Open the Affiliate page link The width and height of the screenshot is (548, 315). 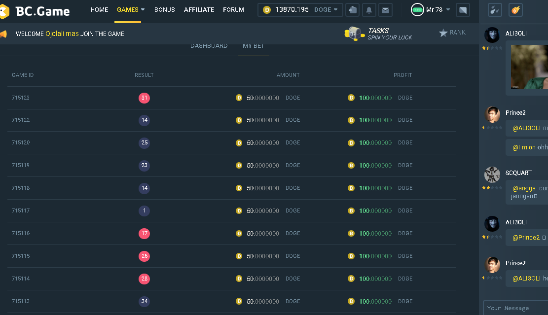click(199, 10)
